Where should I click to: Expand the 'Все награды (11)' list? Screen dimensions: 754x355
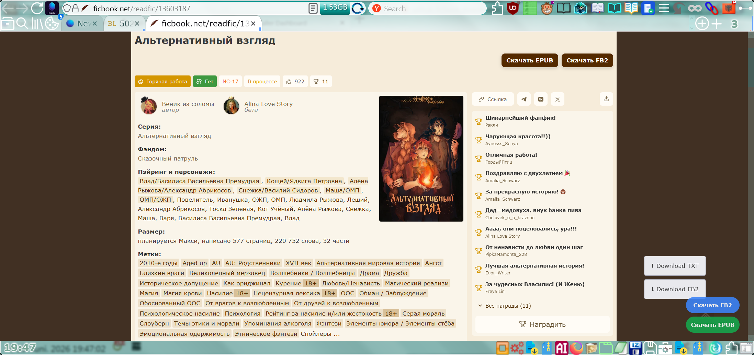[505, 306]
